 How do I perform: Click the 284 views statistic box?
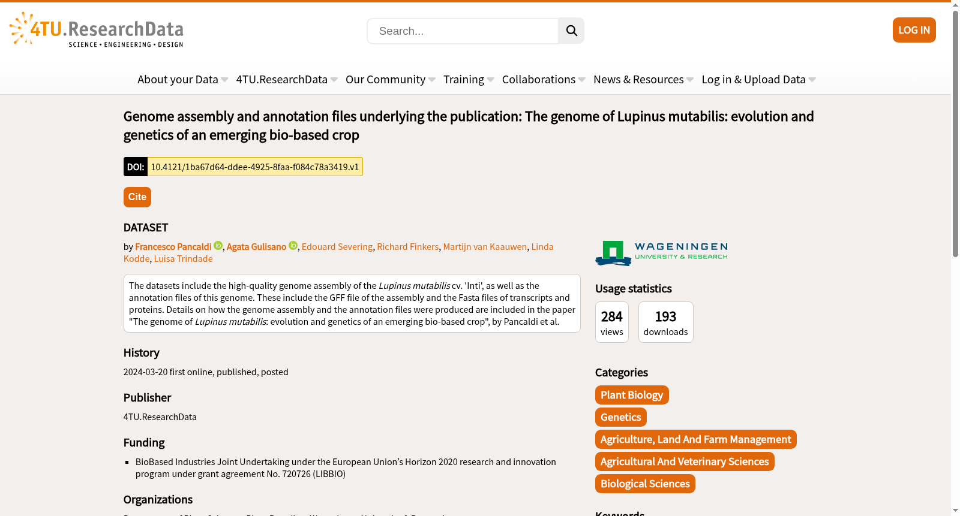(x=612, y=322)
